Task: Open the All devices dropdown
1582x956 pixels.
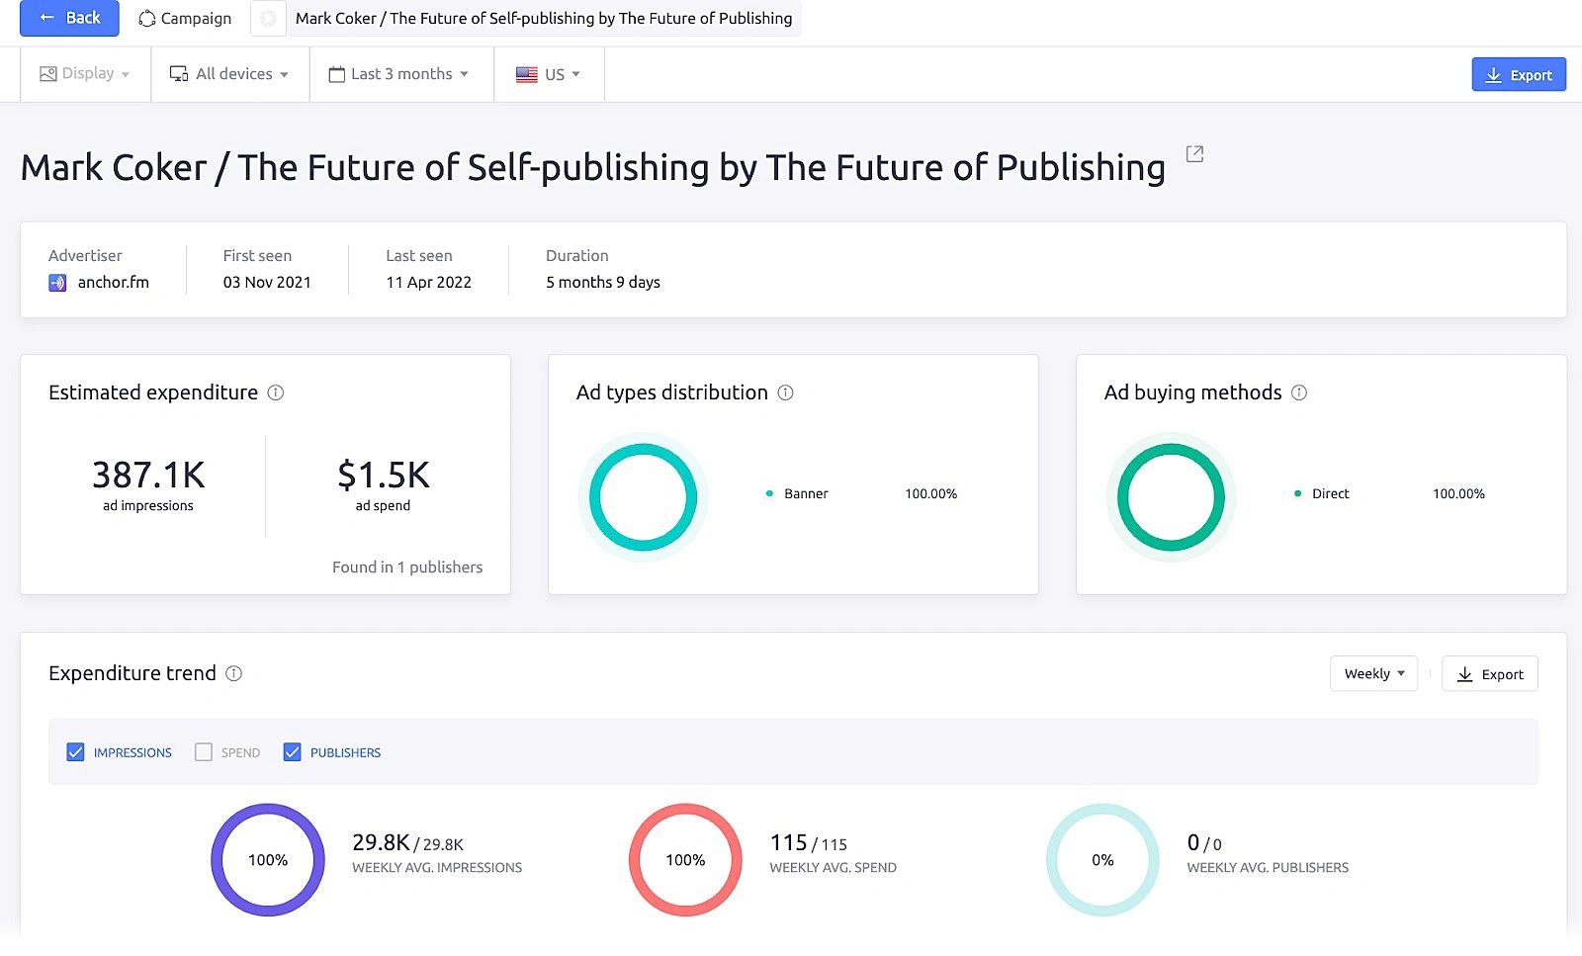Action: click(229, 73)
